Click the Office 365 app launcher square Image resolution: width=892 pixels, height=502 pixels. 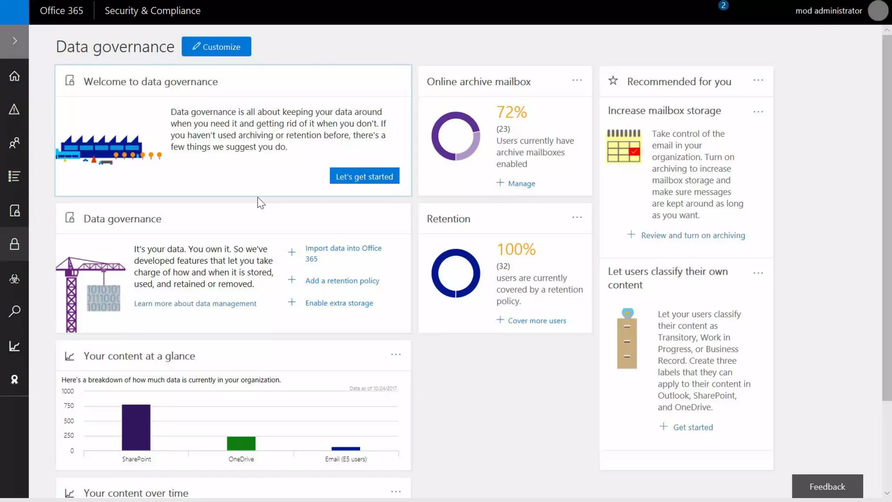coord(14,12)
